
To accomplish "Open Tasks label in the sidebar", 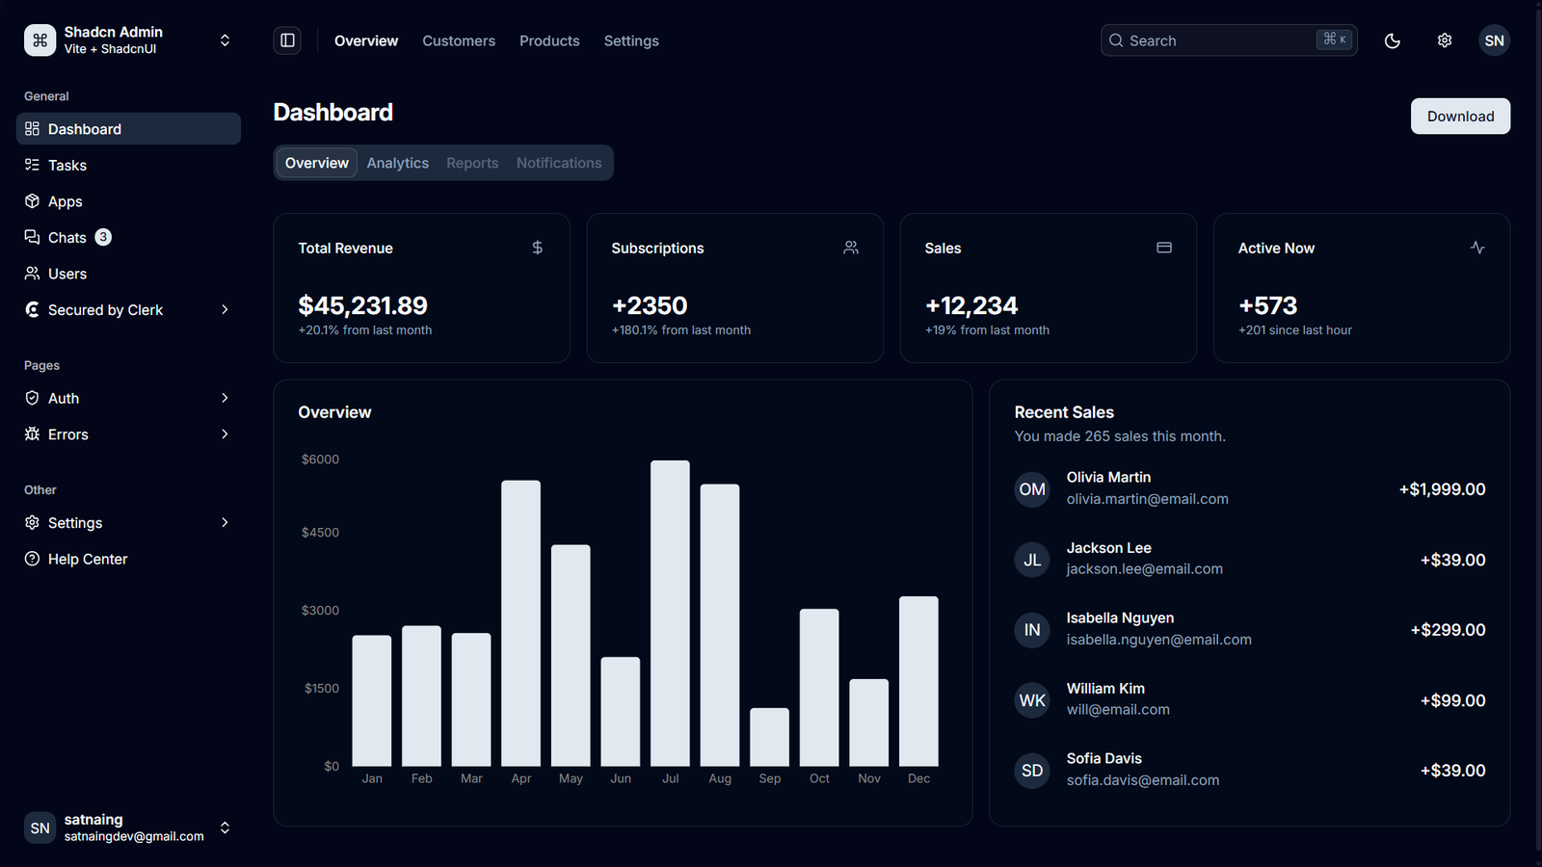I will (67, 166).
